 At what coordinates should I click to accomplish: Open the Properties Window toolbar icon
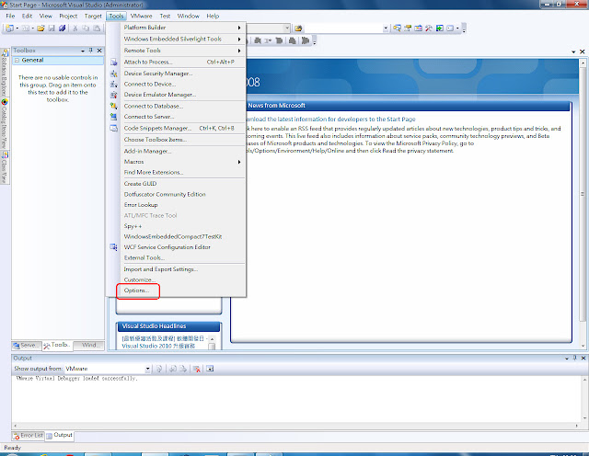pyautogui.click(x=408, y=28)
